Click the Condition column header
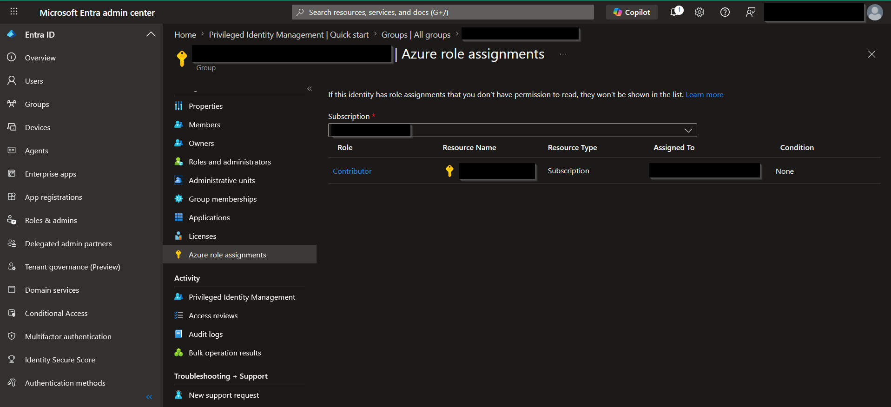Viewport: 891px width, 407px height. [x=797, y=148]
